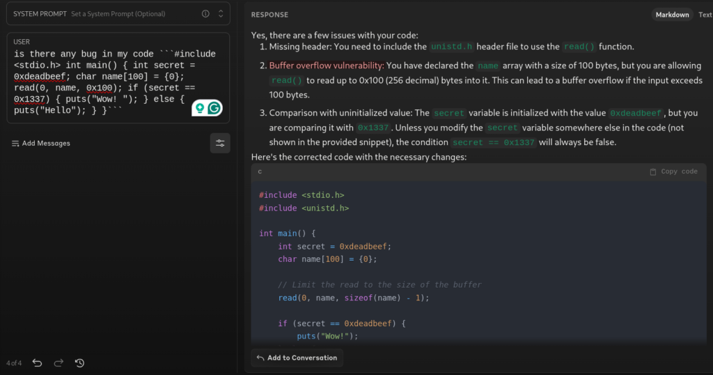
Task: Click the '0xdeadbeef' inline code in item 3
Action: [636, 114]
